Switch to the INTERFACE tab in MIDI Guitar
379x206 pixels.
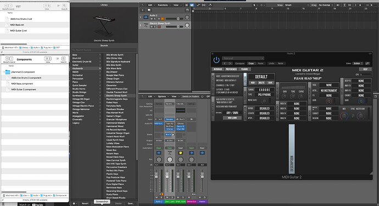click(x=218, y=69)
